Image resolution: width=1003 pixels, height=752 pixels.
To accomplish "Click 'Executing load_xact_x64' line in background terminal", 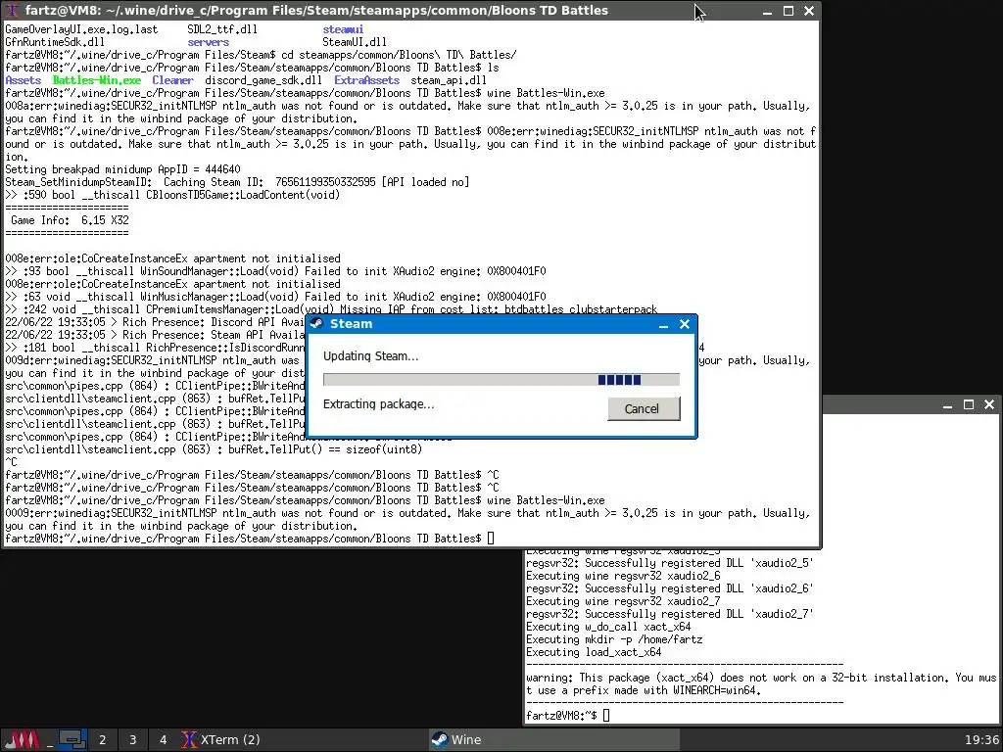I will click(x=594, y=652).
